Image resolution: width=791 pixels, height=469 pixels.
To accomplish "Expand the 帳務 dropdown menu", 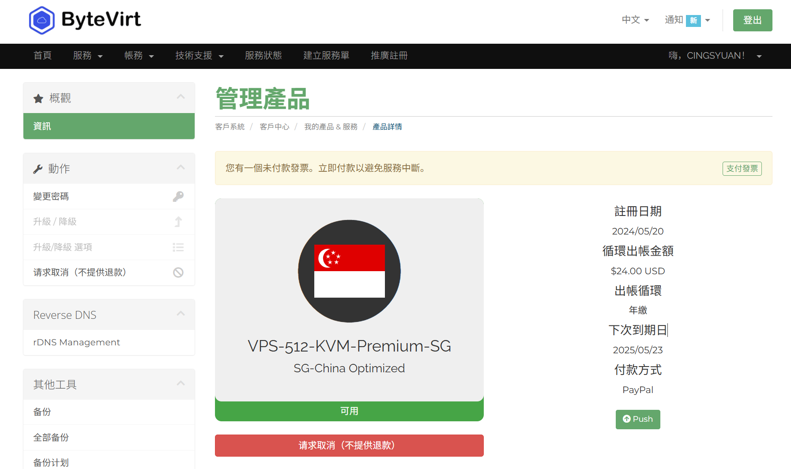I will [x=139, y=56].
